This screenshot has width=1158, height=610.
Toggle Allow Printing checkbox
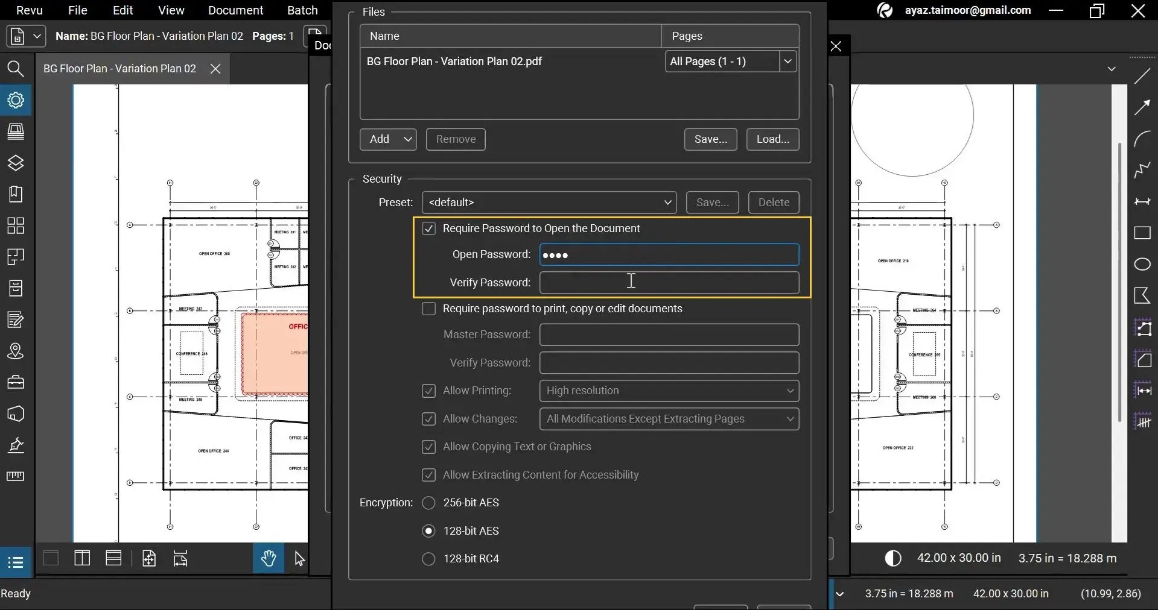pos(428,391)
